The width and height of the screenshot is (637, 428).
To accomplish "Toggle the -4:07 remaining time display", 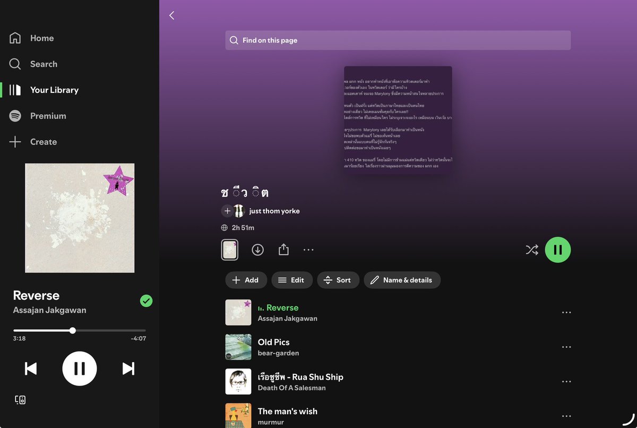I will click(x=139, y=338).
